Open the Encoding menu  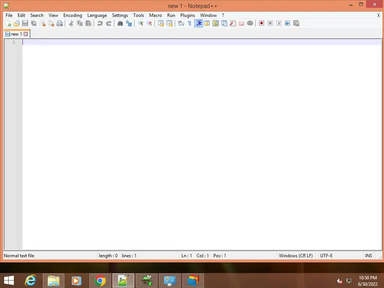[x=73, y=15]
